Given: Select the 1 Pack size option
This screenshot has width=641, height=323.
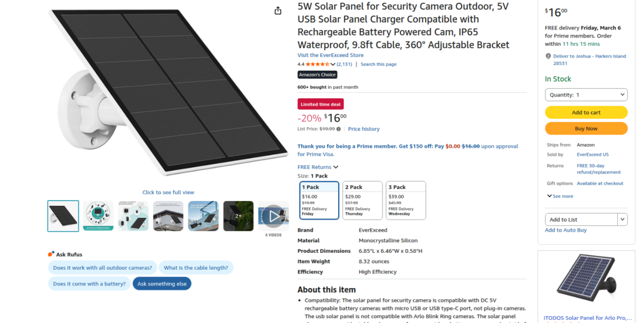Looking at the screenshot, I should (x=319, y=200).
